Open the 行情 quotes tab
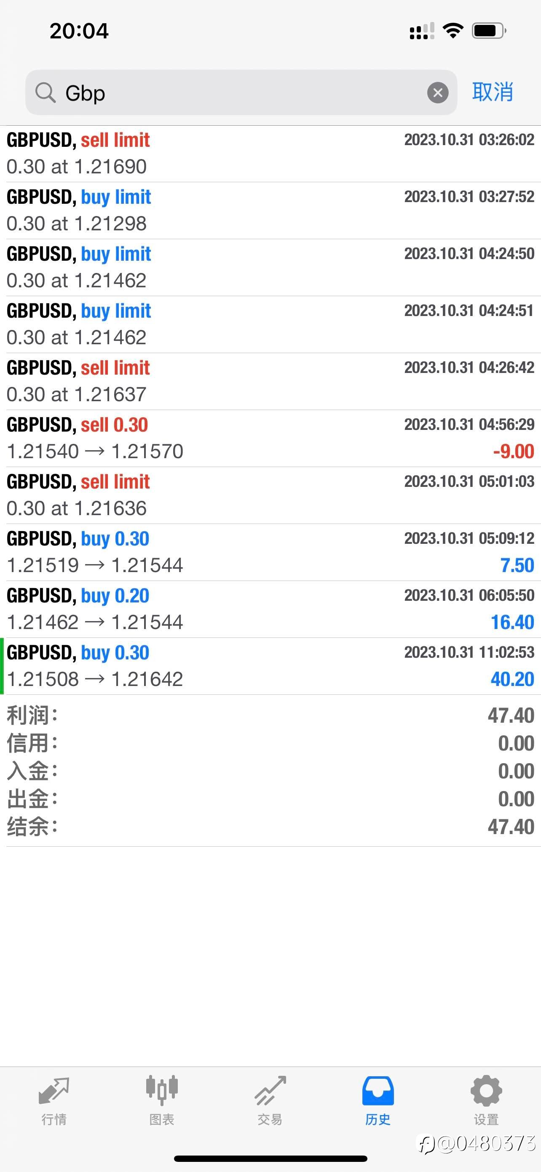 [54, 1101]
